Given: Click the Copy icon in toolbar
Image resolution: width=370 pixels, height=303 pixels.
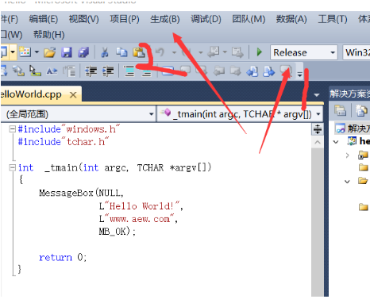Looking at the screenshot, I should point(121,52).
